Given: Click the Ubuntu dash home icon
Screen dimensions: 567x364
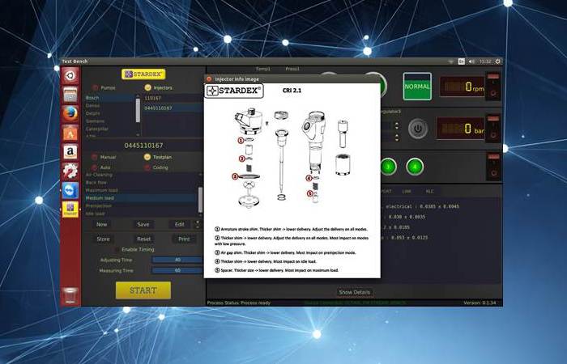Looking at the screenshot, I should 70,76.
